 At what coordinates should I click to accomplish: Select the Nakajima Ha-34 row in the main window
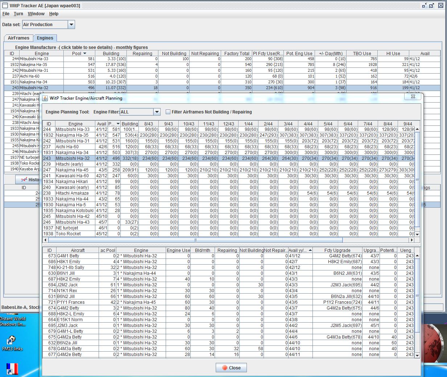(222, 82)
